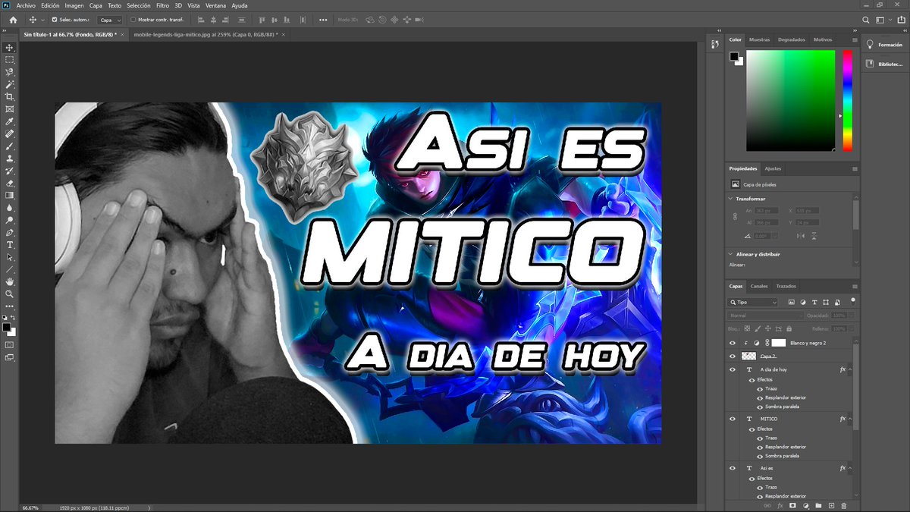This screenshot has height=512, width=910.
Task: Collapse effects of MITICO layer
Action: coord(850,419)
